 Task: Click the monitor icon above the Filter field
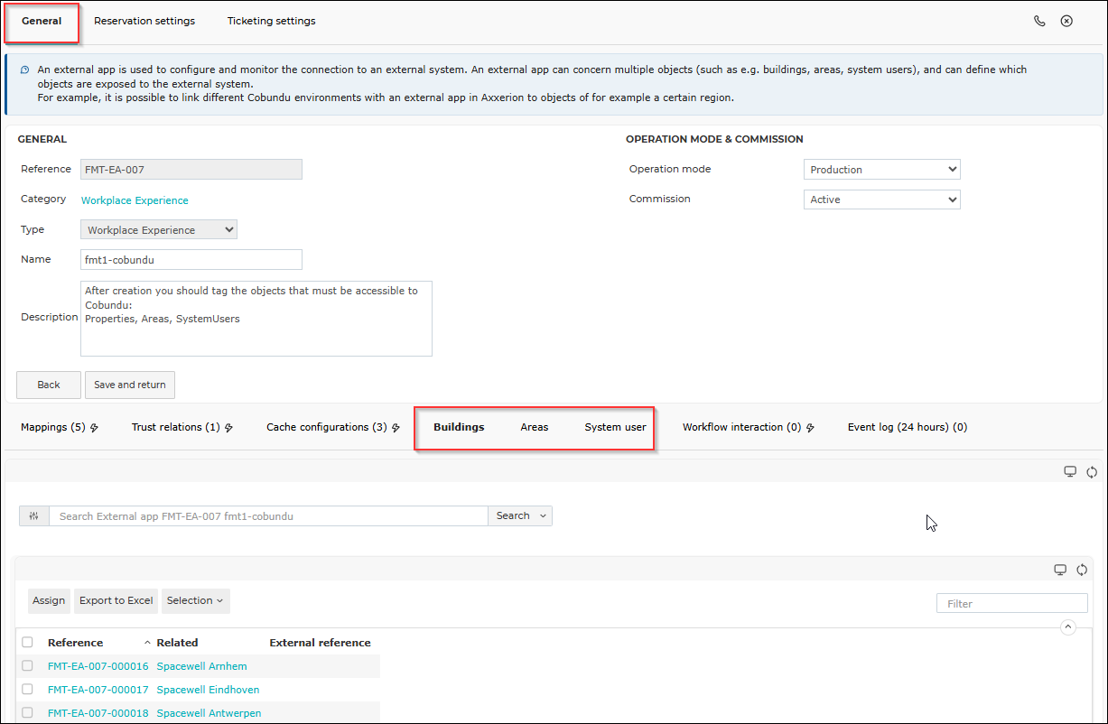point(1060,570)
